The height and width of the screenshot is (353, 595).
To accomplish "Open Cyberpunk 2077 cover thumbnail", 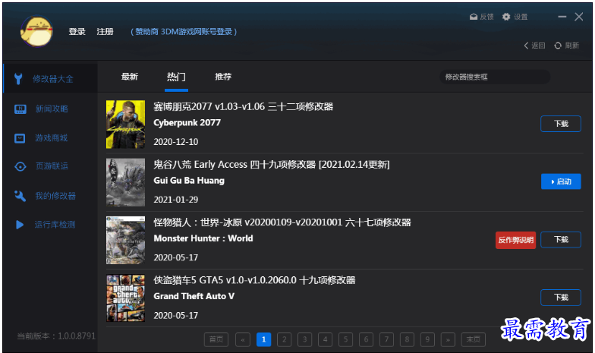I will click(x=126, y=124).
